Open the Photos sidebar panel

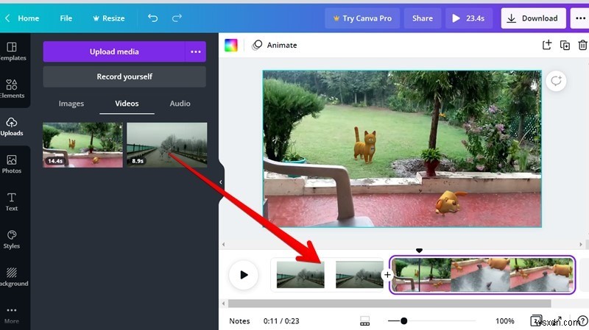tap(12, 164)
